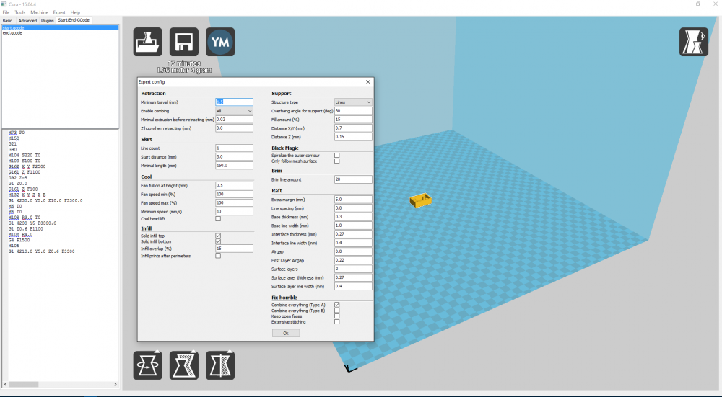Viewport: 722px width, 397px height.
Task: Switch to the Advanced tab
Action: 27,20
